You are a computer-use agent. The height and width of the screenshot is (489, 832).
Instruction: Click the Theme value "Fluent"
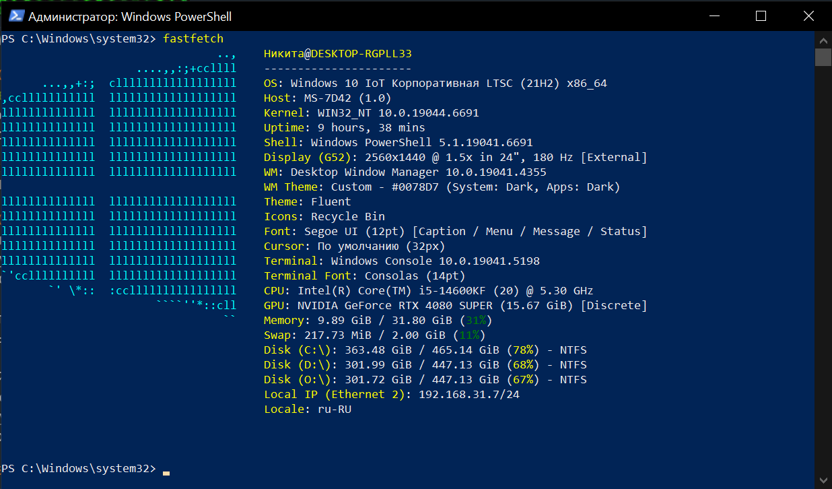[331, 201]
